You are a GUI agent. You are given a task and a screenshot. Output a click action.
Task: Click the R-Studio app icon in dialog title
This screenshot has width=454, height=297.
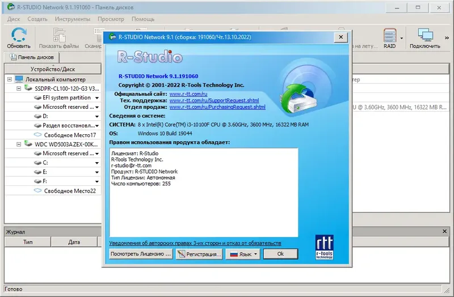click(112, 37)
